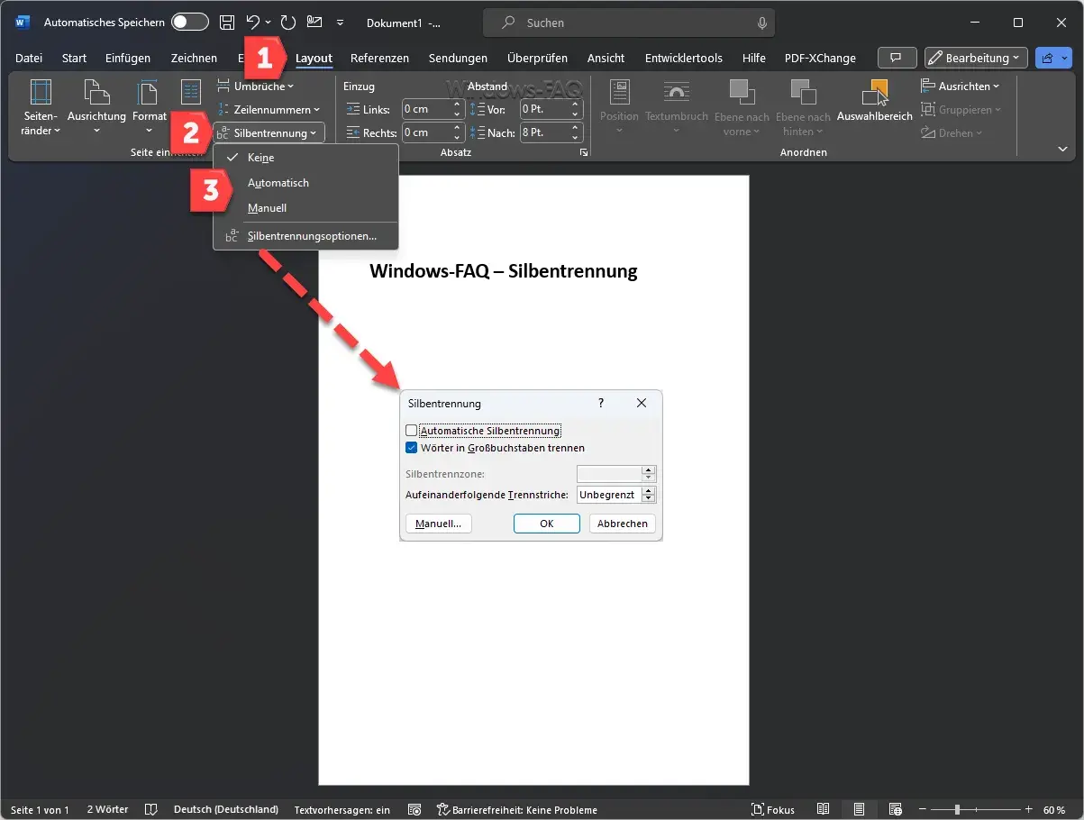Image resolution: width=1084 pixels, height=820 pixels.
Task: Open Silbentrennungsoptionen menu entry
Action: 305,237
